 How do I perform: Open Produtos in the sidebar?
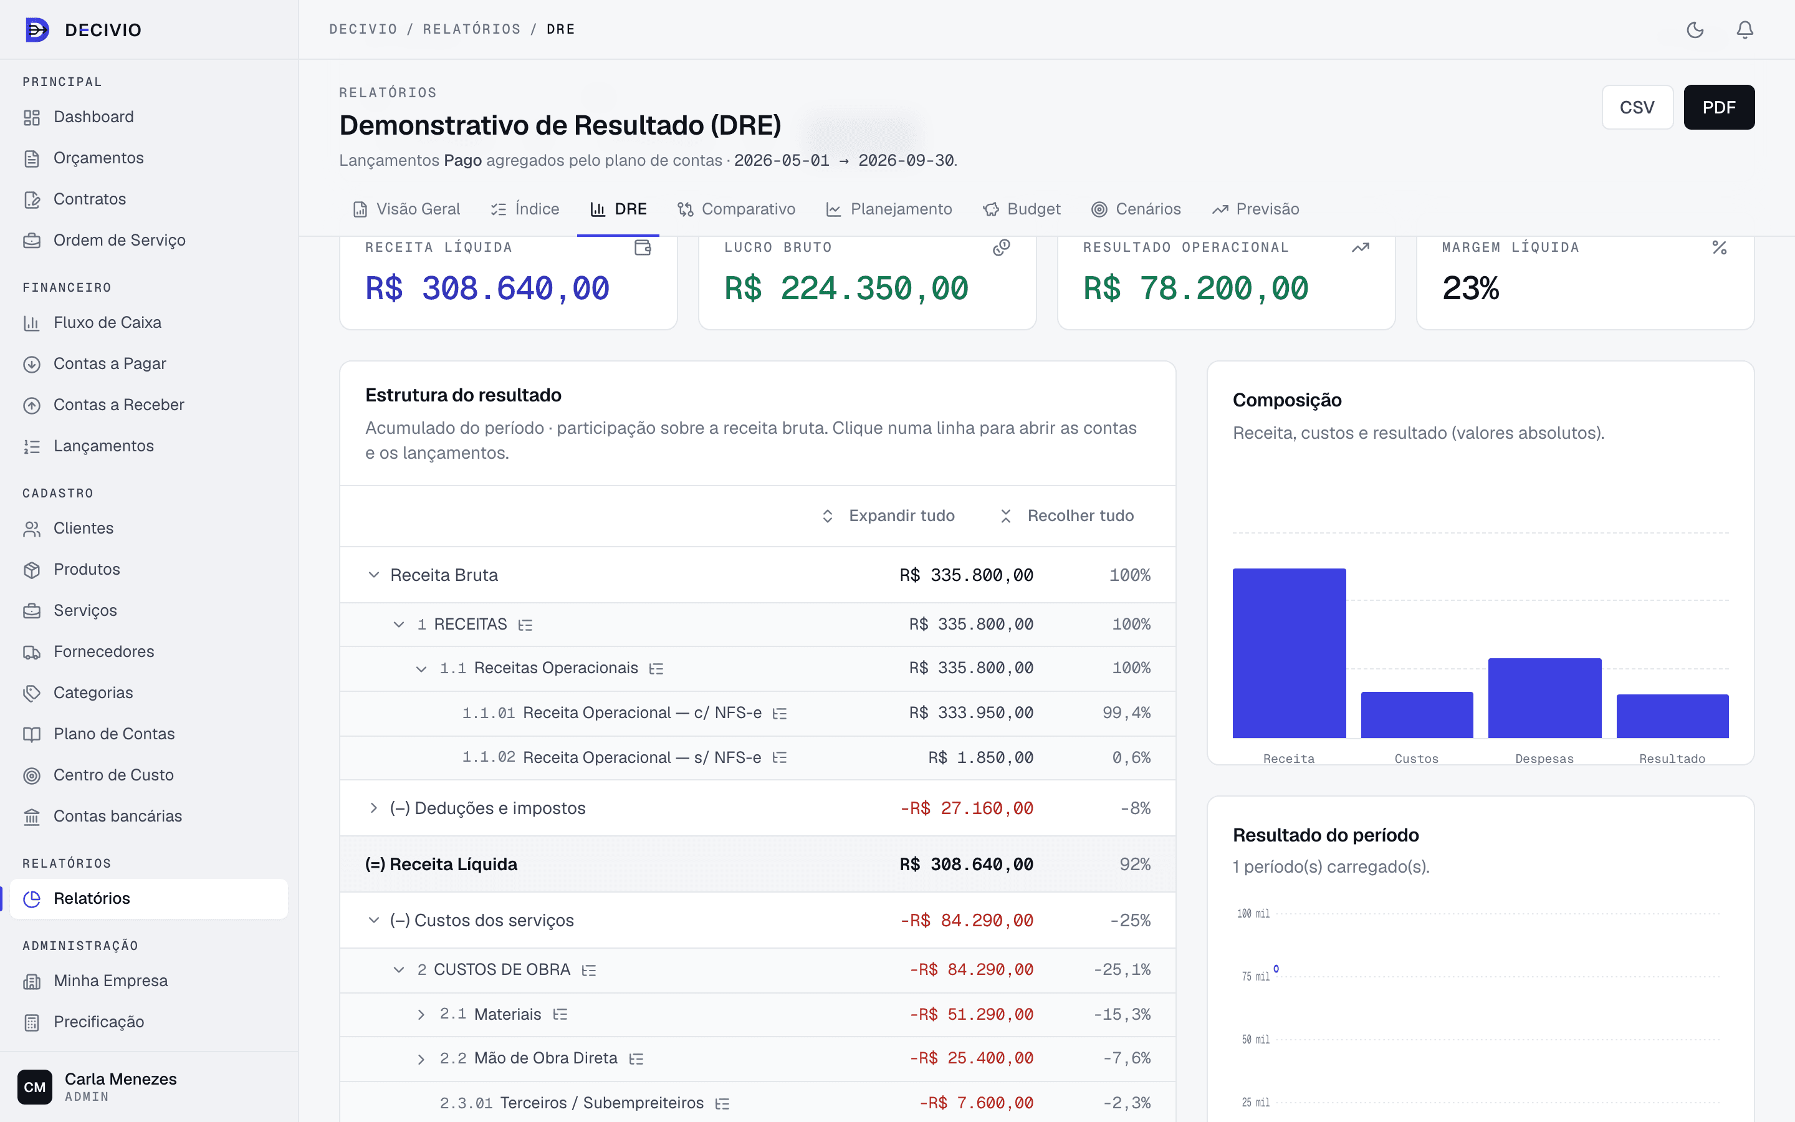pos(149,569)
